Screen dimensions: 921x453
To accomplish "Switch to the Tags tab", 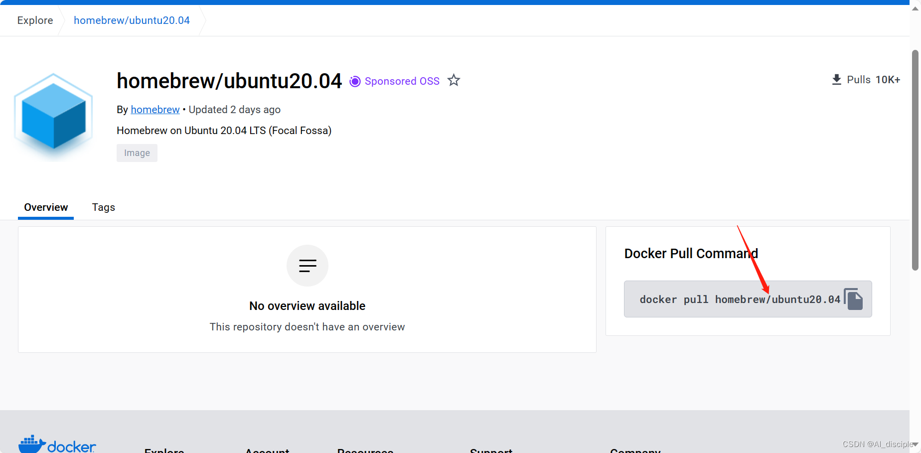I will tap(104, 207).
